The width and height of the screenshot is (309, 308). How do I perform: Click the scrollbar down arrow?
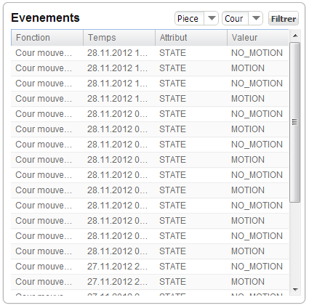click(x=295, y=289)
